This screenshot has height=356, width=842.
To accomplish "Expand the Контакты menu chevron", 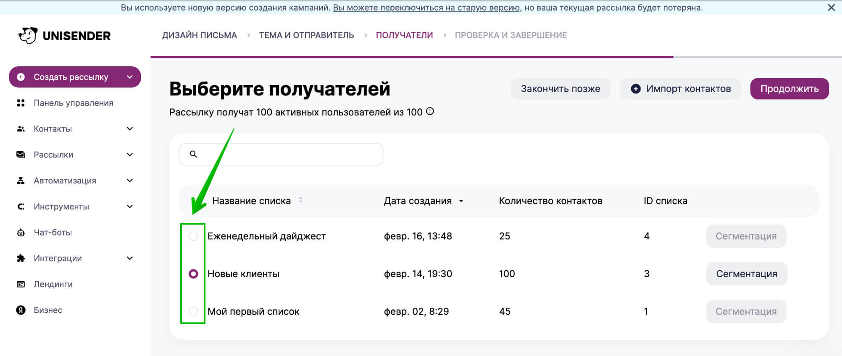I will (x=130, y=129).
